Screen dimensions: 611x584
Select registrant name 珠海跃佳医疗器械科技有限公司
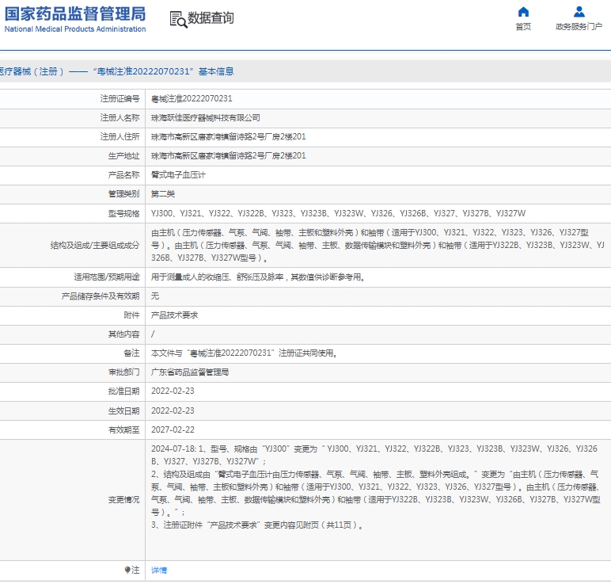[x=206, y=118]
